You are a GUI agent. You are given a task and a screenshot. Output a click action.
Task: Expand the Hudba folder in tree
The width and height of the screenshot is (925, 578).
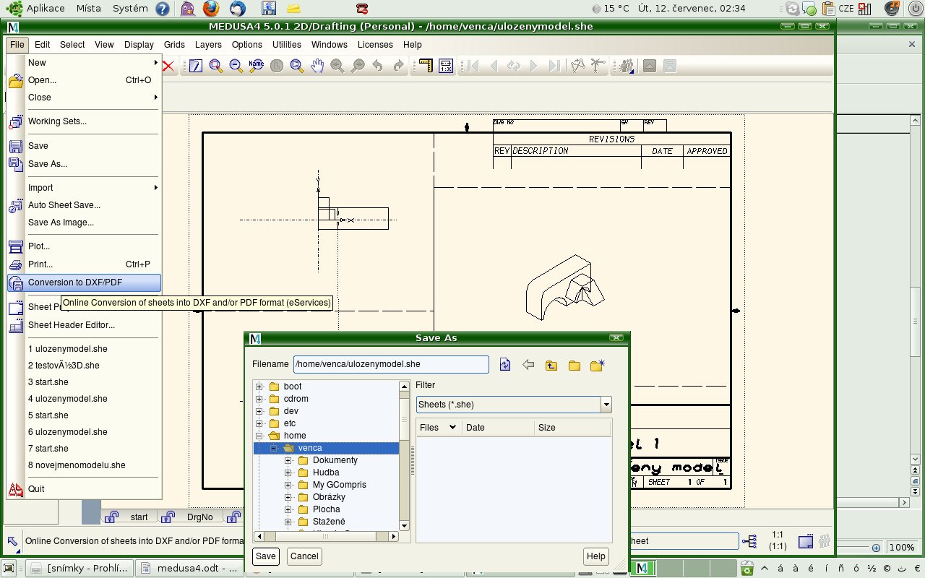288,473
